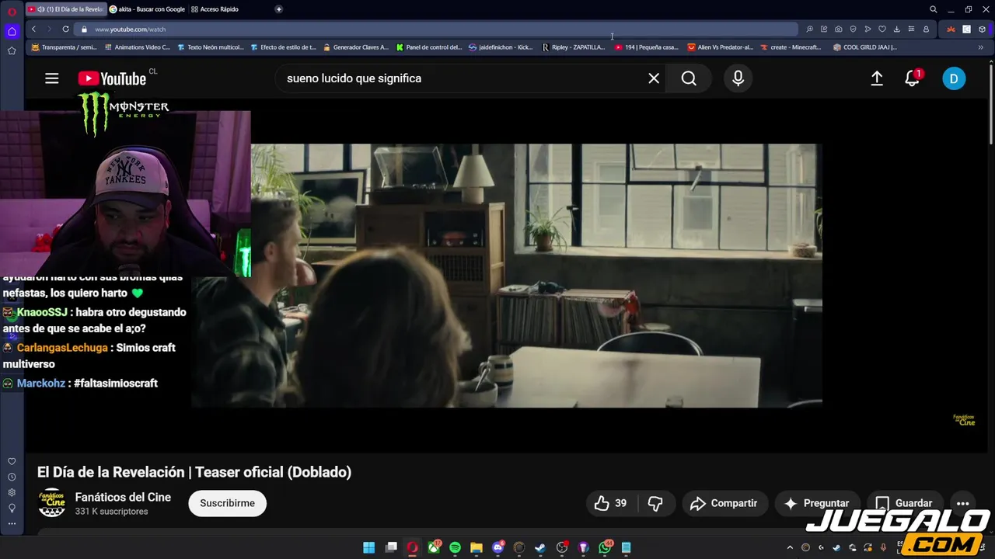Switch to 'akita - Buscar con Google' tab

point(147,9)
